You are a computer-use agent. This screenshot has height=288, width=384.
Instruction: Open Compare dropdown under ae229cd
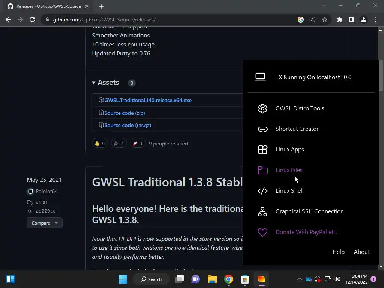(x=45, y=223)
